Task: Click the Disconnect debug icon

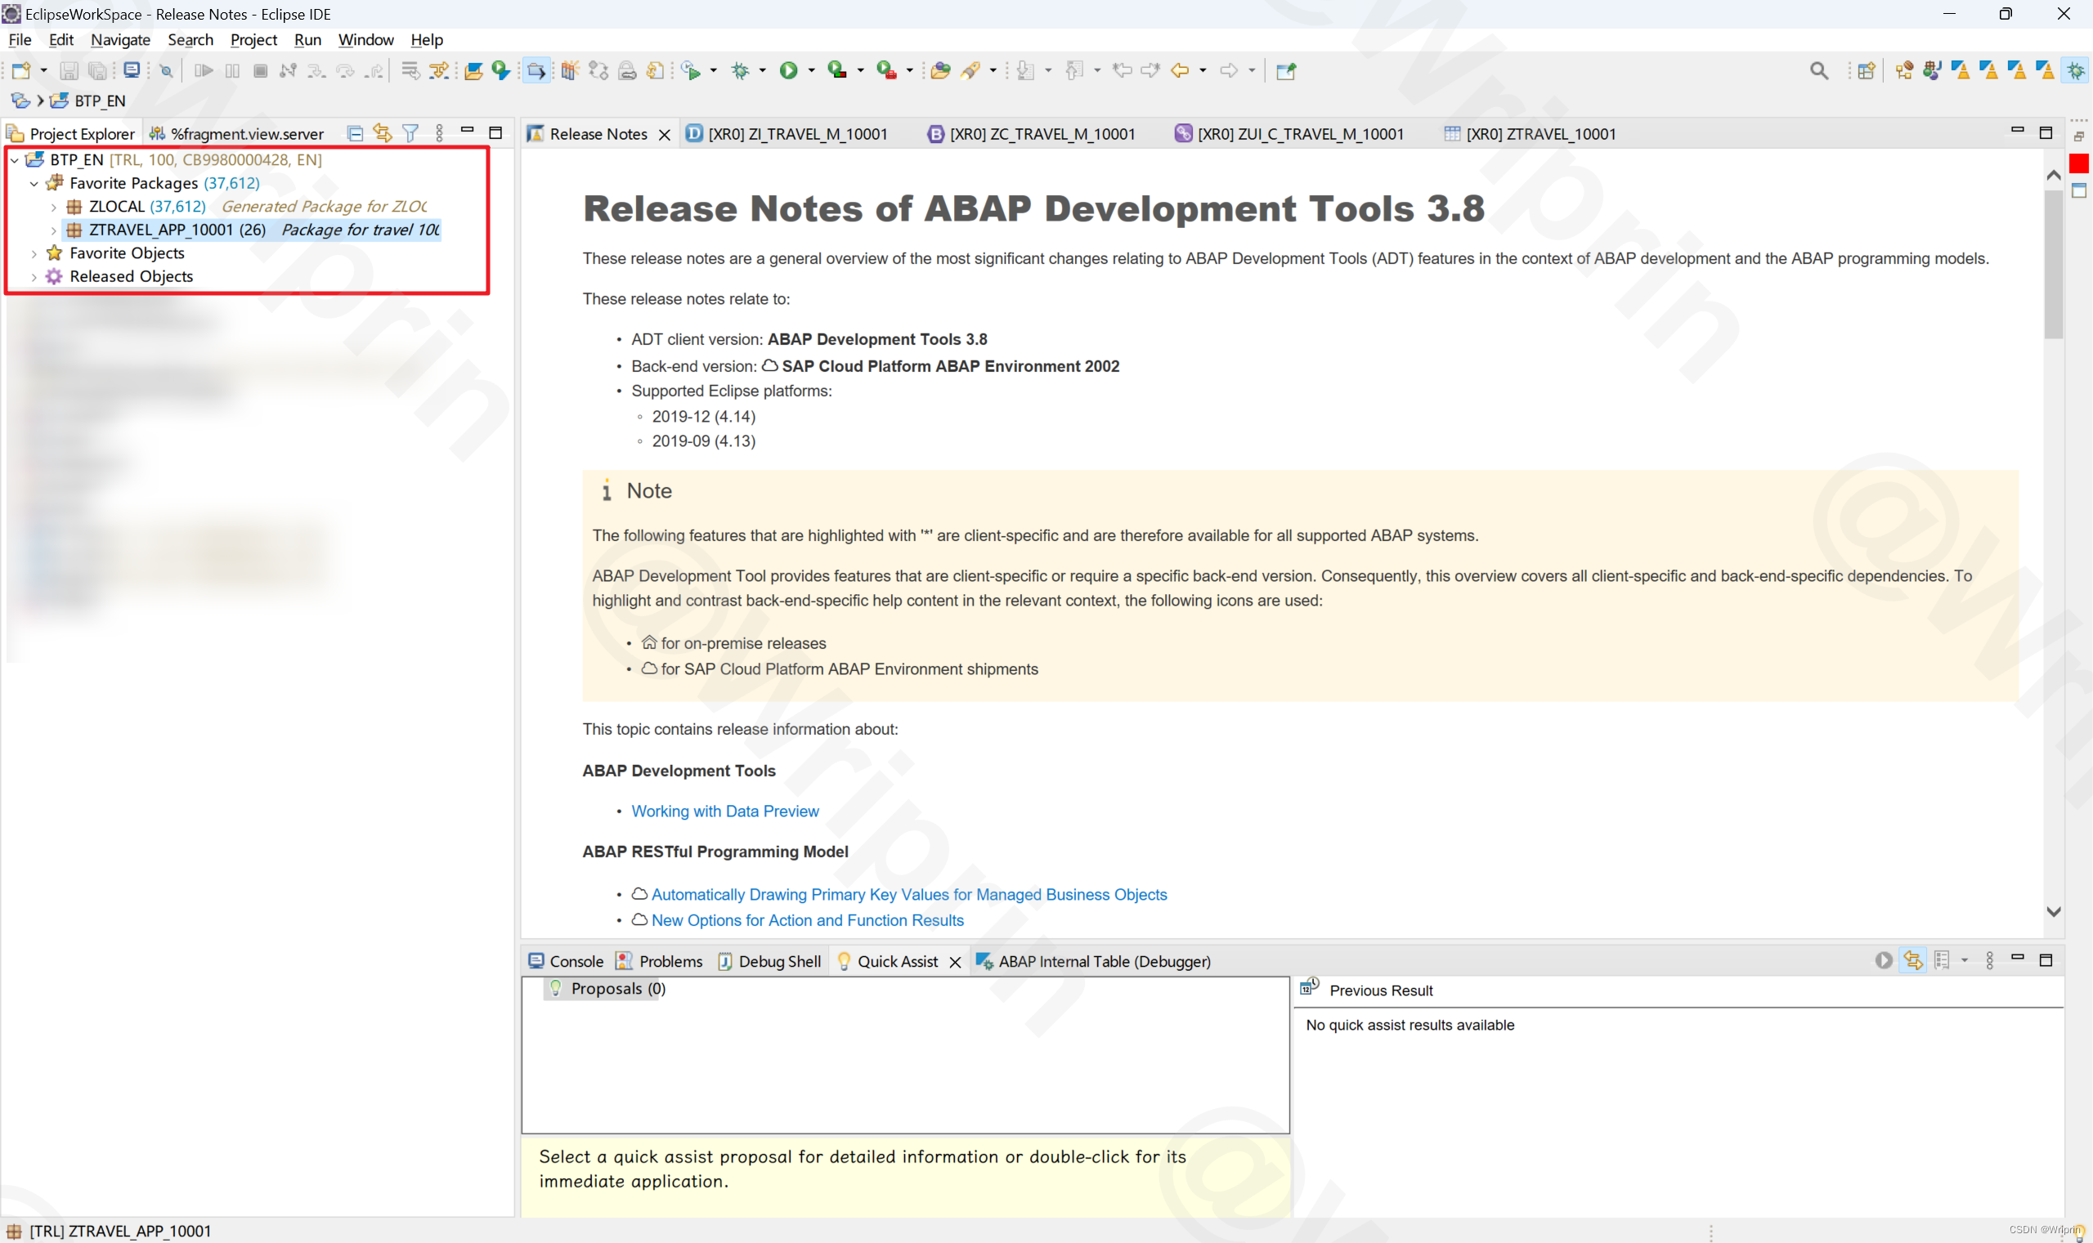Action: click(289, 70)
